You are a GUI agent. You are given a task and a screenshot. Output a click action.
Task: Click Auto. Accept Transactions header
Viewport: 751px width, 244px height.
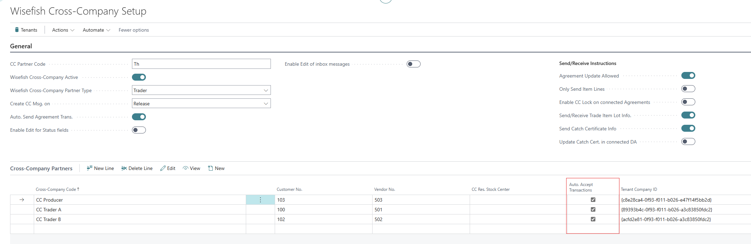coord(581,187)
